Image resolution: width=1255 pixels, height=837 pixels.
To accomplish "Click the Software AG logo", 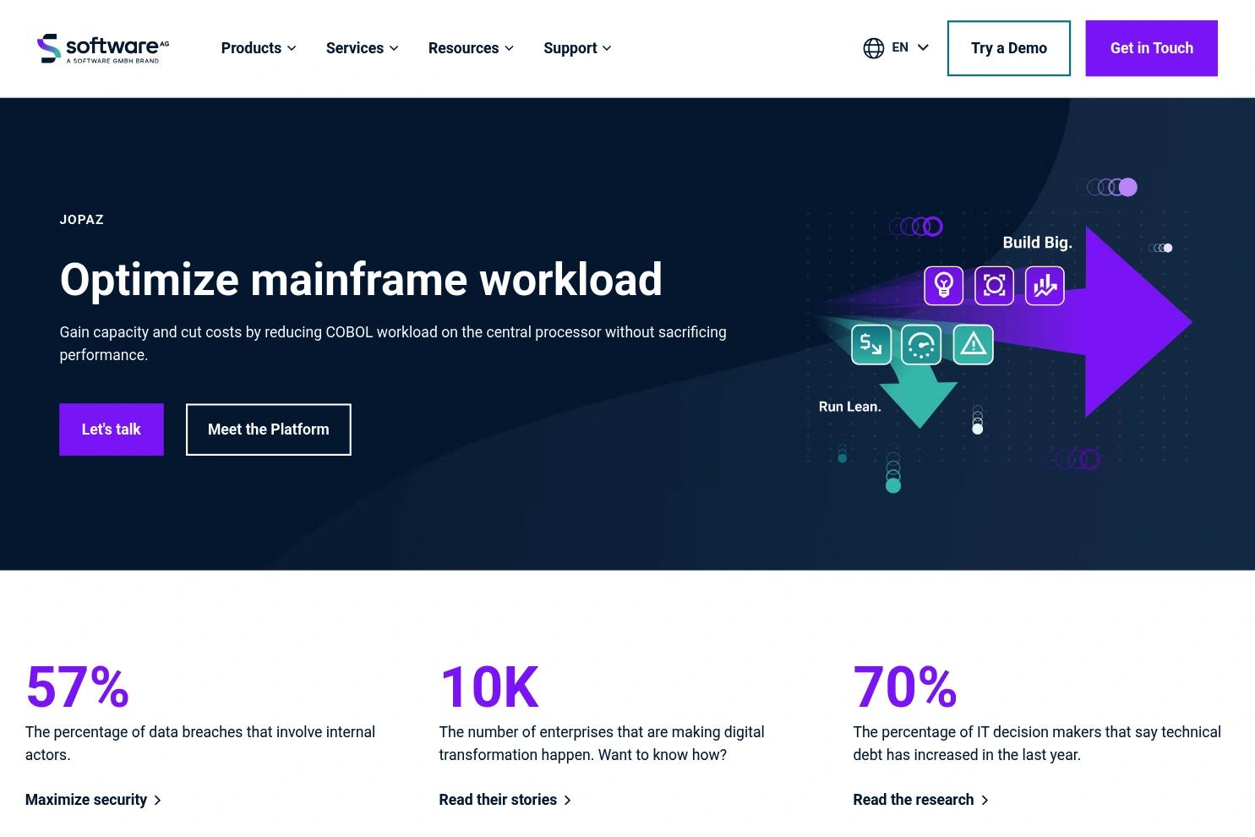I will [103, 48].
